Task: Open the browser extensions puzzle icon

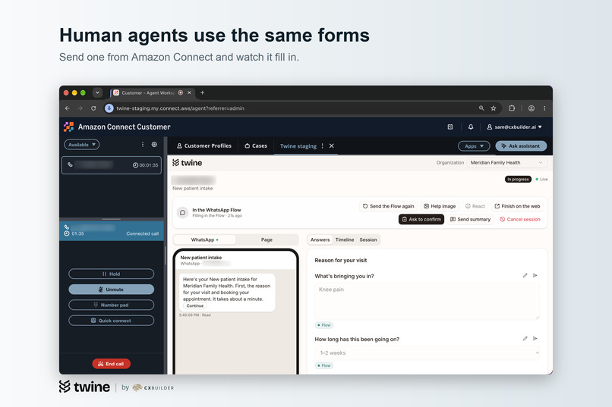Action: coord(512,108)
